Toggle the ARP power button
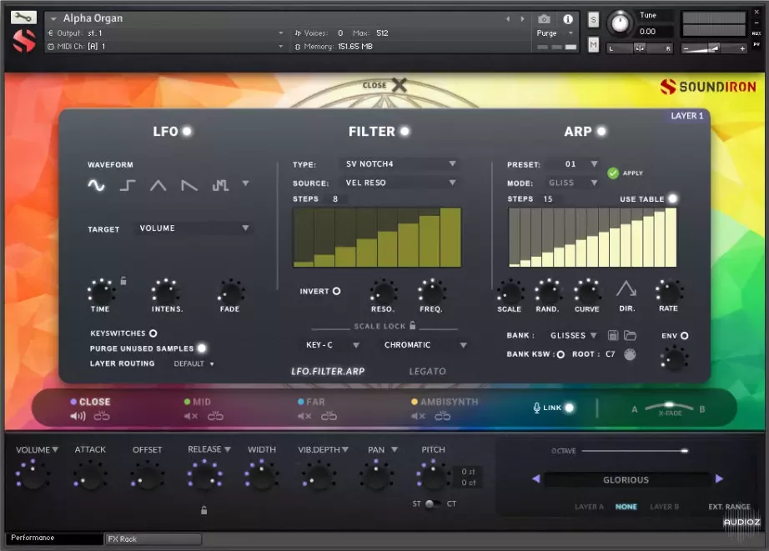Viewport: 769px width, 551px height. click(601, 132)
